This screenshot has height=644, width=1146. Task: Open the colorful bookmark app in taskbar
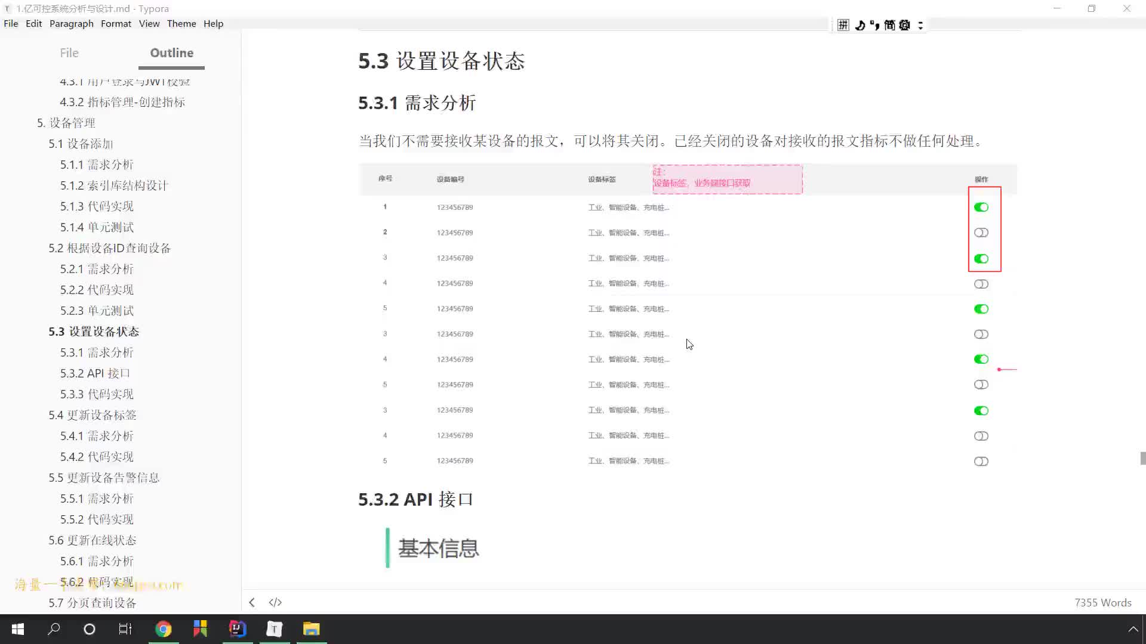[x=201, y=629]
